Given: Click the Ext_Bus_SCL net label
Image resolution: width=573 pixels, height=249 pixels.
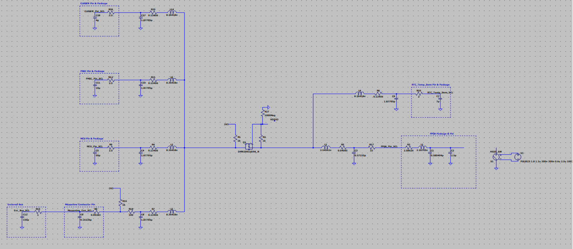Looking at the screenshot, I should pyautogui.click(x=22, y=211).
